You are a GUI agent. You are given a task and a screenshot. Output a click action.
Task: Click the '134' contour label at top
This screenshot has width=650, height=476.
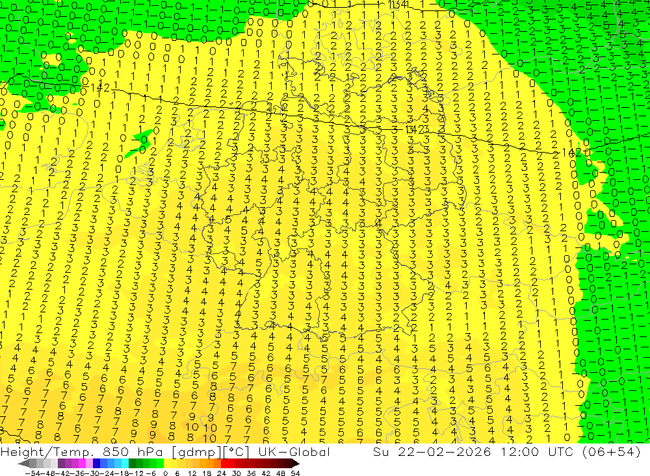[398, 5]
